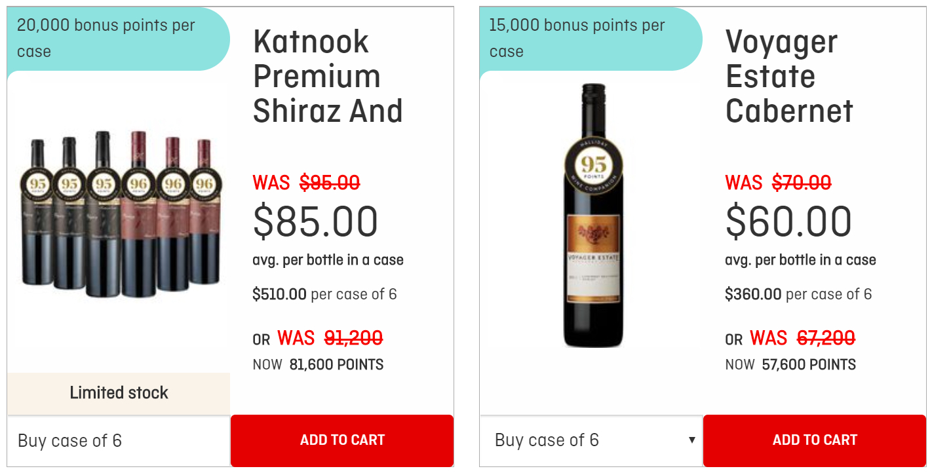Click the 96 points medal on rightmost Katnook bottle
932x473 pixels.
tap(204, 185)
